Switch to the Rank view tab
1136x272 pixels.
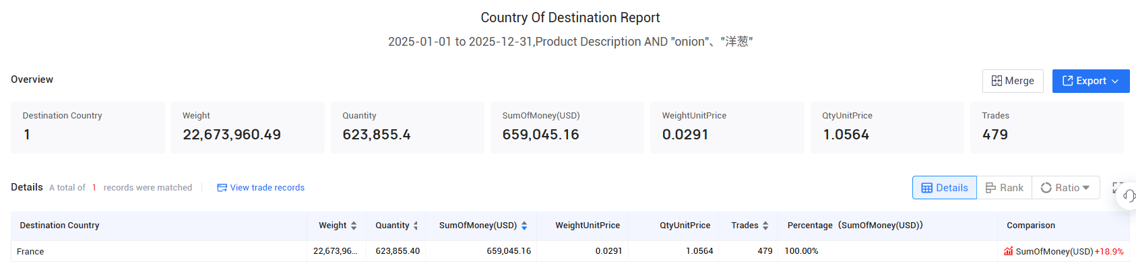tap(1005, 188)
